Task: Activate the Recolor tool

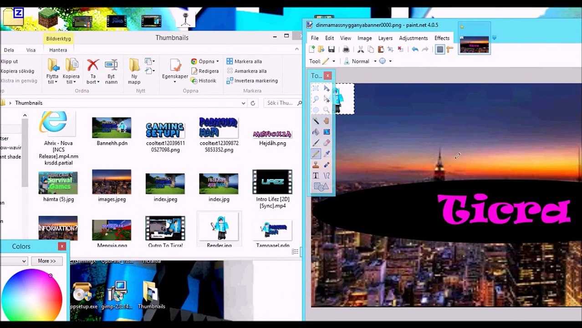Action: point(327,164)
